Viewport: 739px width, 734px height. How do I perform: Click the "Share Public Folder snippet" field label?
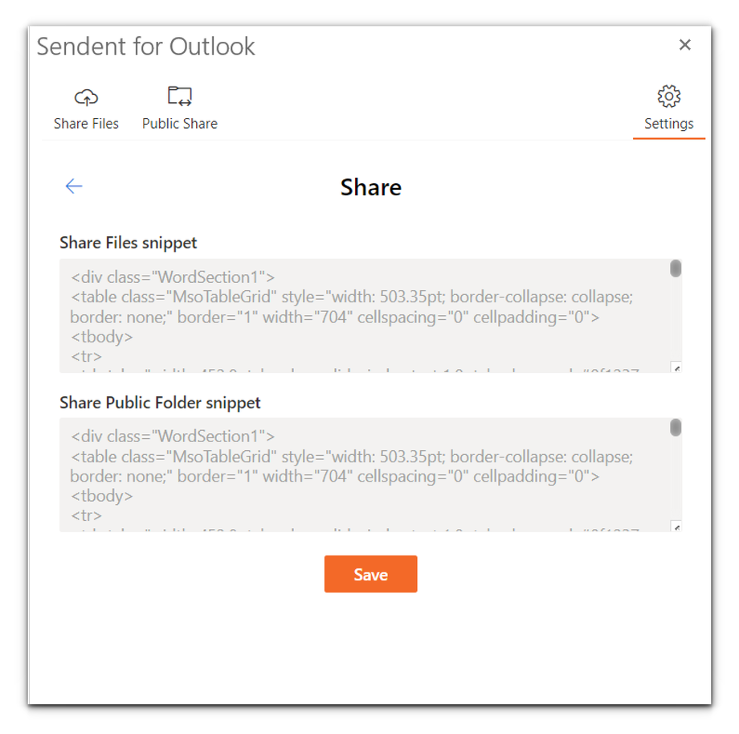[x=160, y=403]
